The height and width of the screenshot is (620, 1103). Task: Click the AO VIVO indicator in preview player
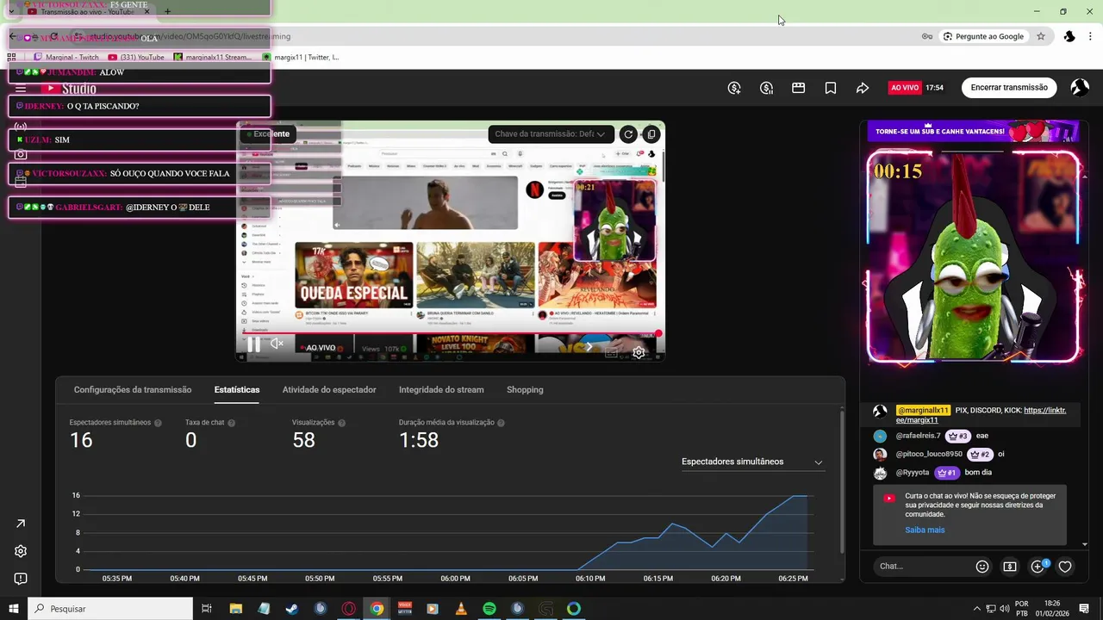click(321, 348)
